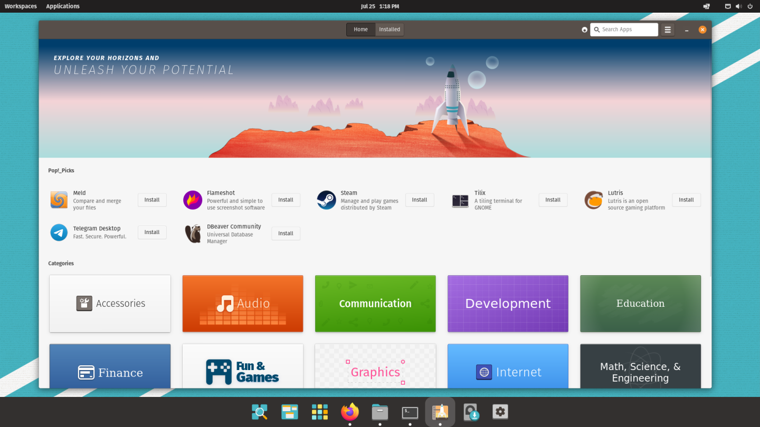Install Meld
The height and width of the screenshot is (427, 760).
tap(151, 200)
